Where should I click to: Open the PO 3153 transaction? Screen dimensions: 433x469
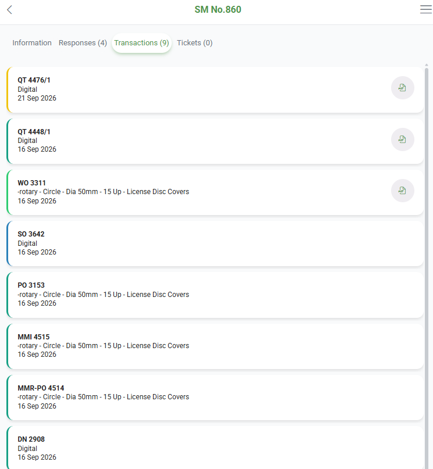215,295
